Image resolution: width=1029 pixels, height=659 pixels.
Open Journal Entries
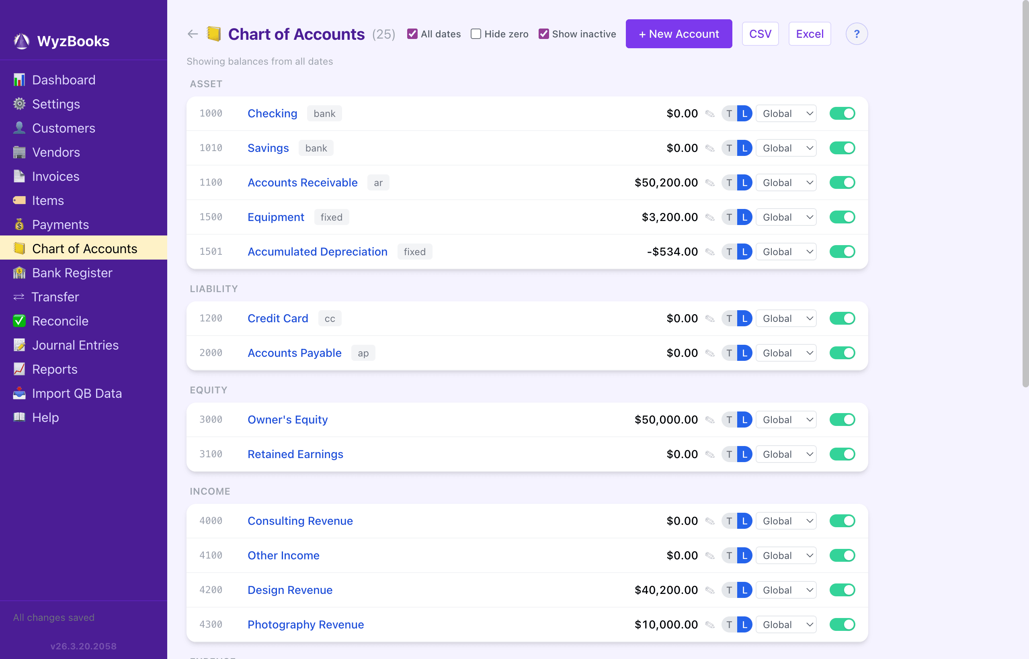[x=75, y=345]
